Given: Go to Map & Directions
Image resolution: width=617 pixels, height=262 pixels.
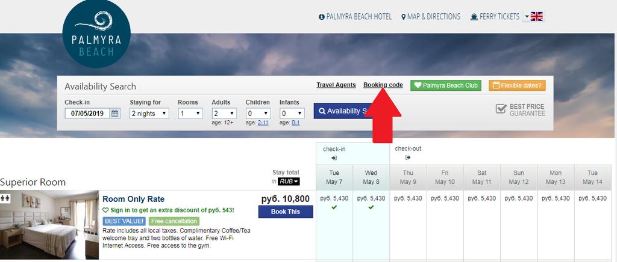Looking at the screenshot, I should [431, 17].
